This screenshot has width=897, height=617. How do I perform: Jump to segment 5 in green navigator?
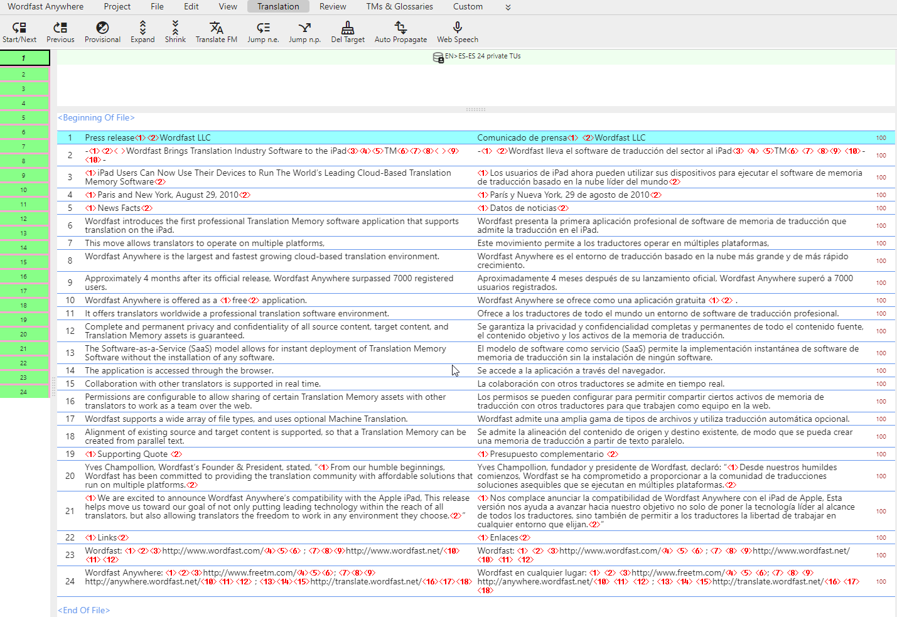point(24,117)
